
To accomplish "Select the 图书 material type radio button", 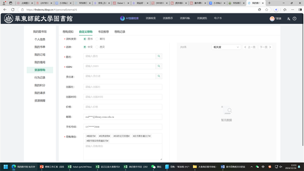I will tap(85, 39).
